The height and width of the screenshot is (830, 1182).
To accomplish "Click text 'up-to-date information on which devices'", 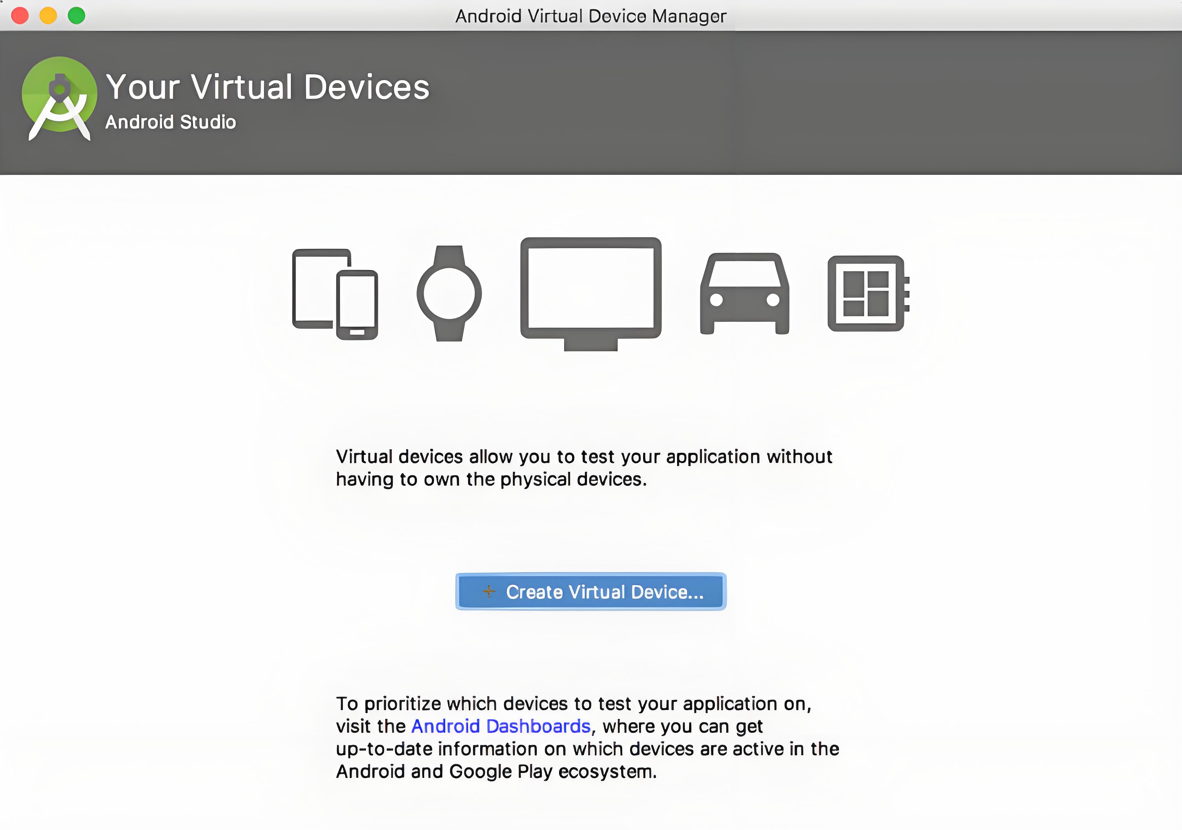I will pos(515,749).
